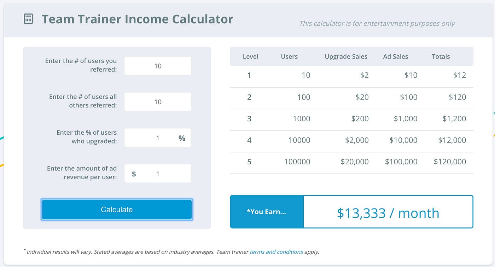Click the Totals column header
The width and height of the screenshot is (495, 267).
pos(441,56)
